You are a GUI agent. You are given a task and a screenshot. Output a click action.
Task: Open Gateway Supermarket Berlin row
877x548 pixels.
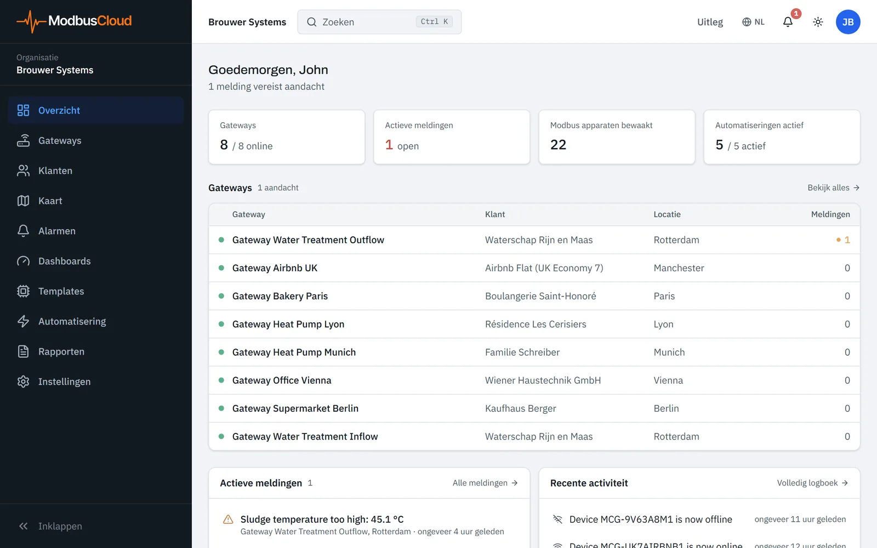(534, 408)
